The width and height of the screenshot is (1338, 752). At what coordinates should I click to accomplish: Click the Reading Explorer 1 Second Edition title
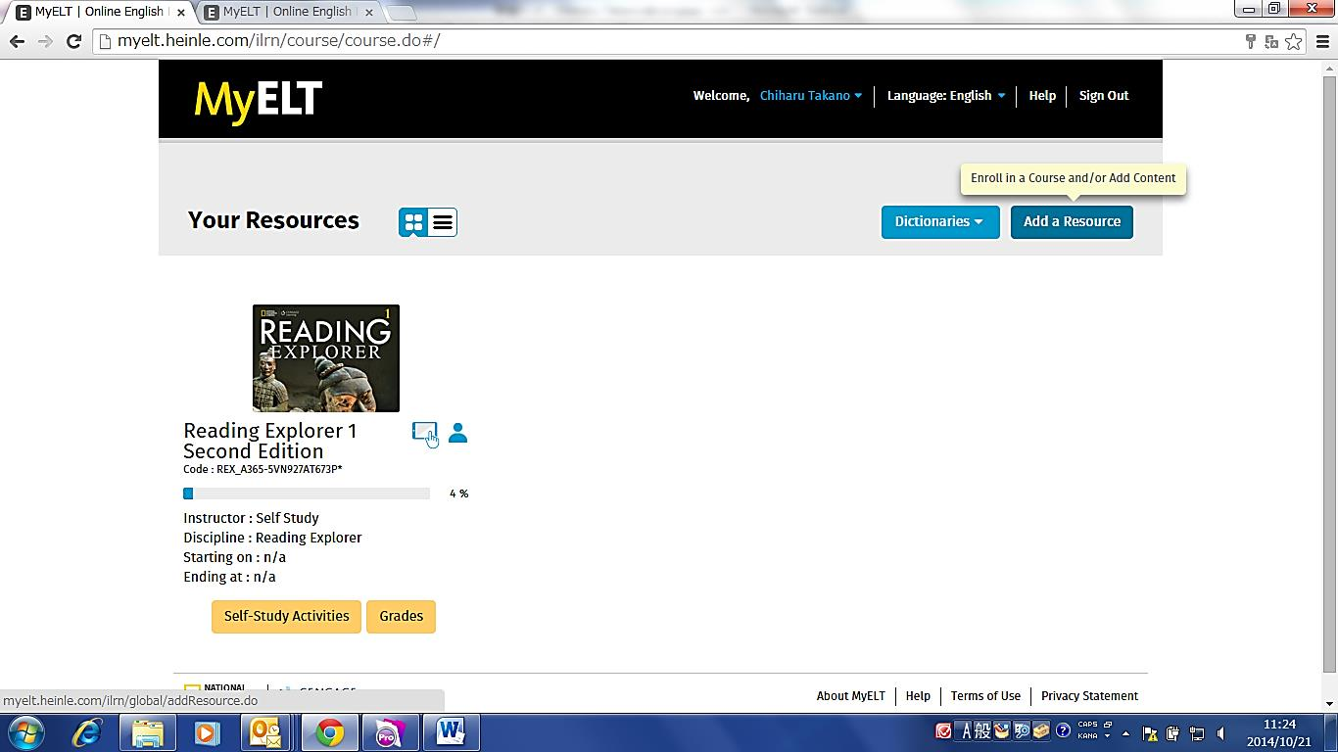click(x=270, y=441)
